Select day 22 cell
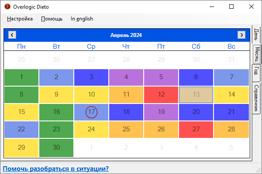The width and height of the screenshot is (262, 174). coord(21,130)
